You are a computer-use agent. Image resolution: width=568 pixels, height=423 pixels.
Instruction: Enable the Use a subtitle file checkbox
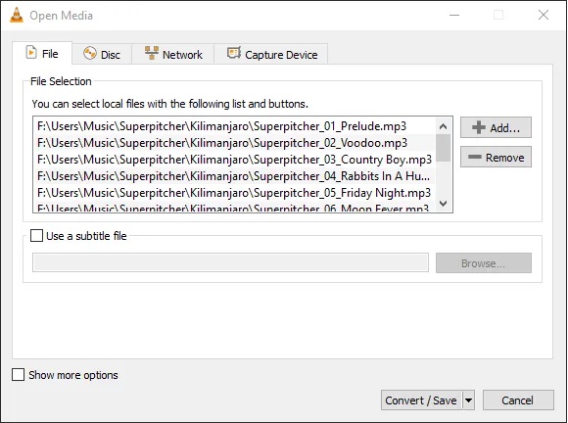(36, 236)
